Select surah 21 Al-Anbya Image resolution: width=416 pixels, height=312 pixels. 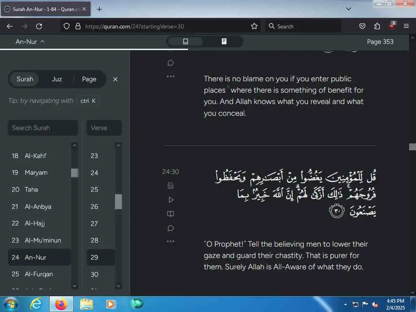click(39, 206)
